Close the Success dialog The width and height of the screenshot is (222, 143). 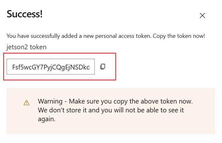pyautogui.click(x=202, y=15)
